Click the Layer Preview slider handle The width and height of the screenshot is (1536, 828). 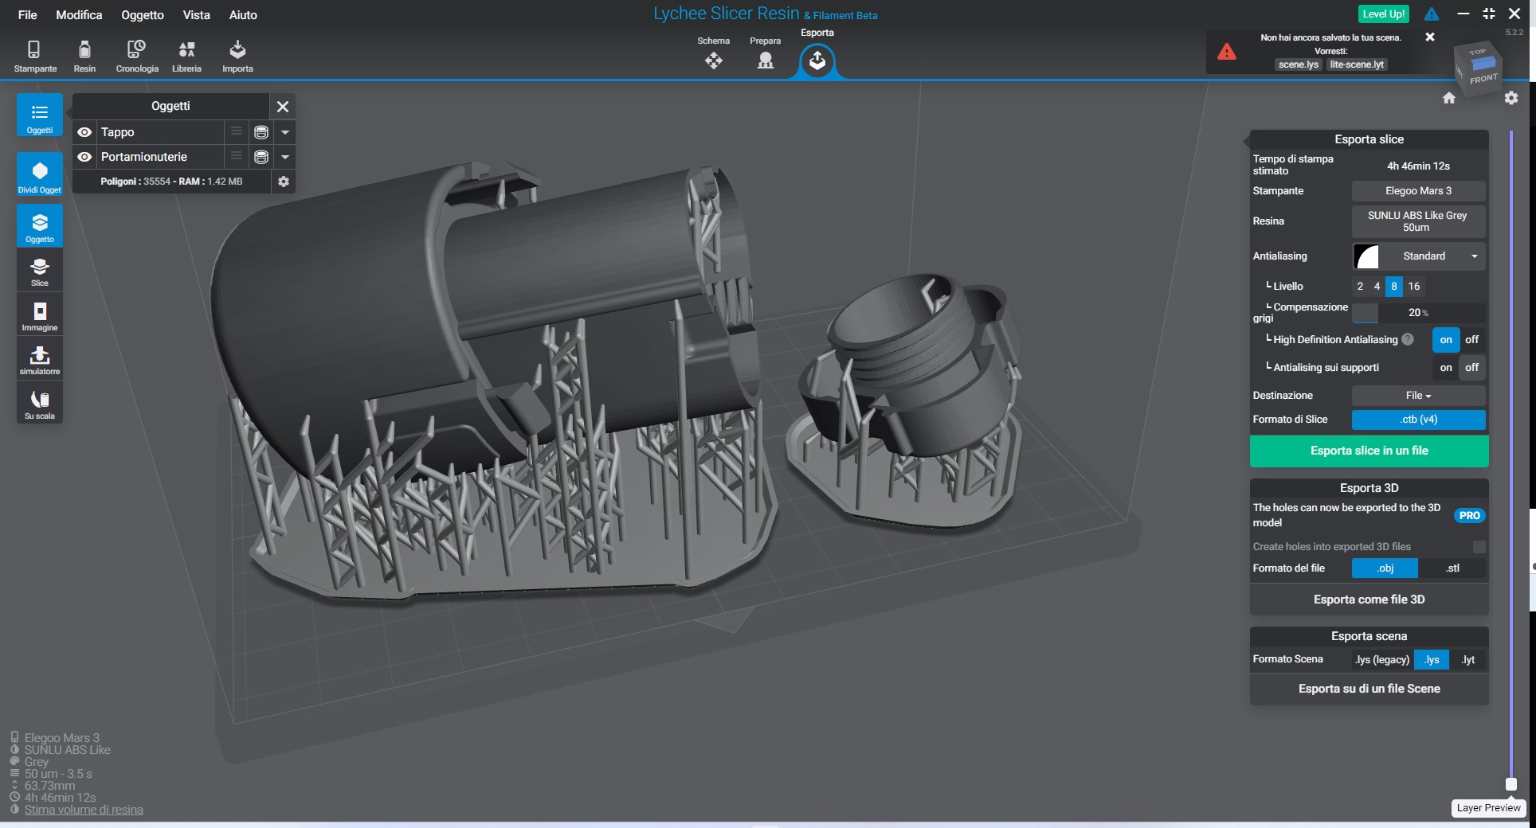coord(1511,784)
